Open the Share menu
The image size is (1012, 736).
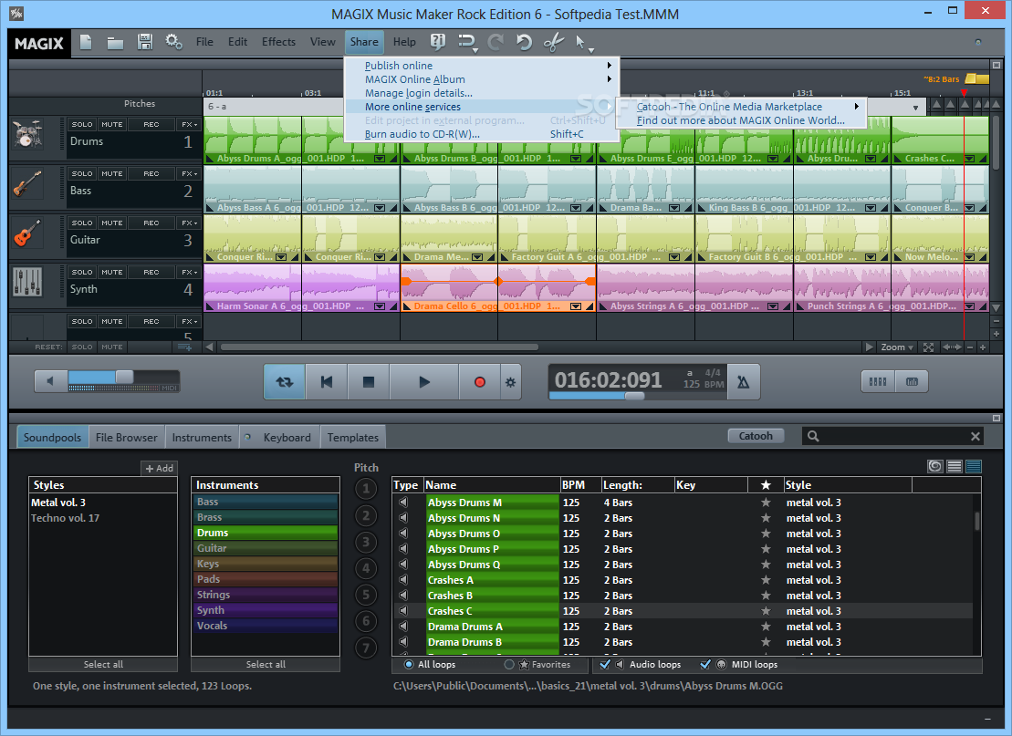[x=364, y=42]
